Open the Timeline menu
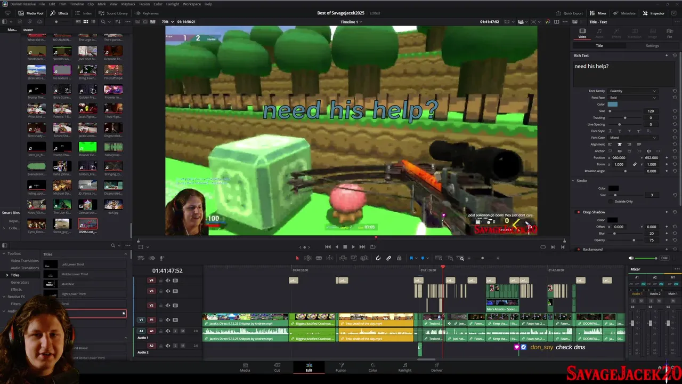This screenshot has width=682, height=384. pyautogui.click(x=77, y=4)
